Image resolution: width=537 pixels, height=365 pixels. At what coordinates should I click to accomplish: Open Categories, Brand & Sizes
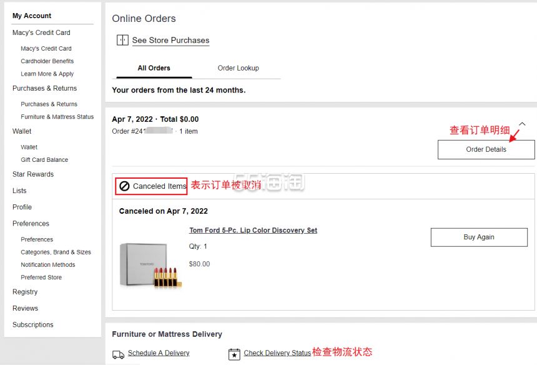(x=56, y=252)
